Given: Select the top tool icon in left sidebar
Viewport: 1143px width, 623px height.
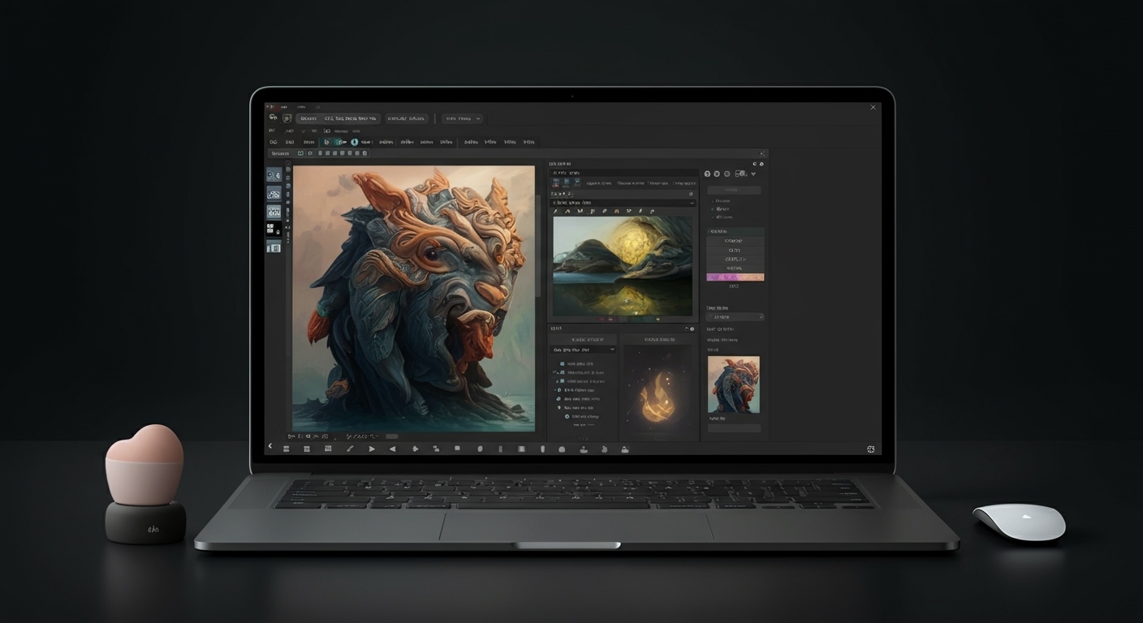Looking at the screenshot, I should point(274,175).
